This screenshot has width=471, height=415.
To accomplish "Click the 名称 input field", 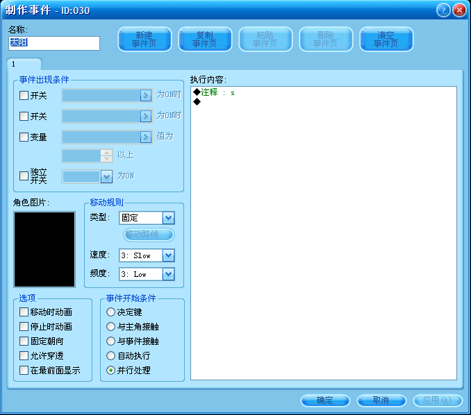I will click(x=54, y=43).
